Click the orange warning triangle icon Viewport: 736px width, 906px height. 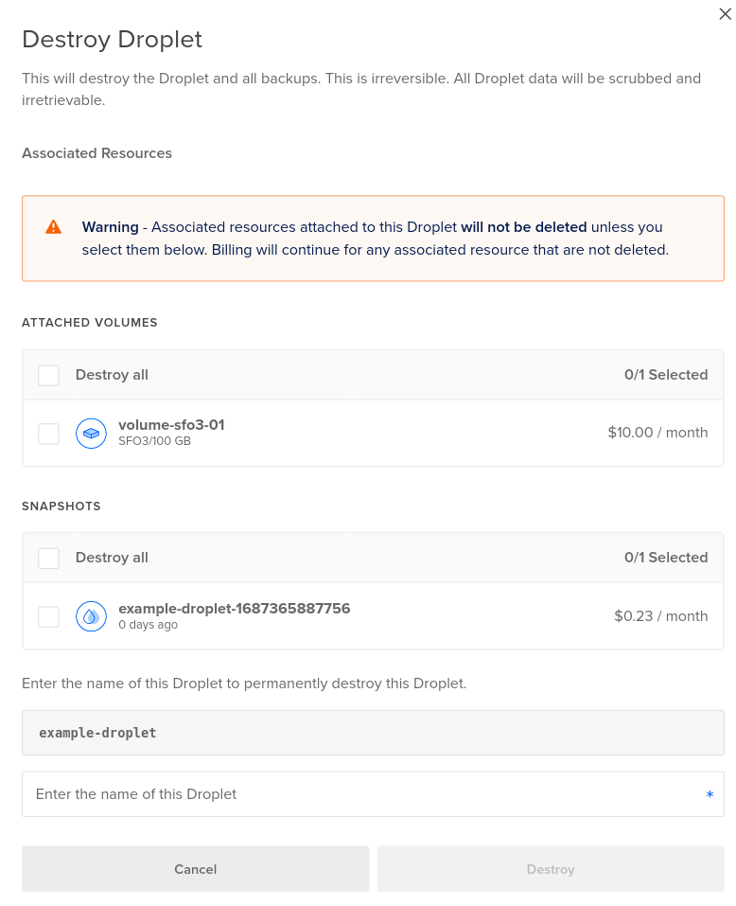click(x=54, y=227)
